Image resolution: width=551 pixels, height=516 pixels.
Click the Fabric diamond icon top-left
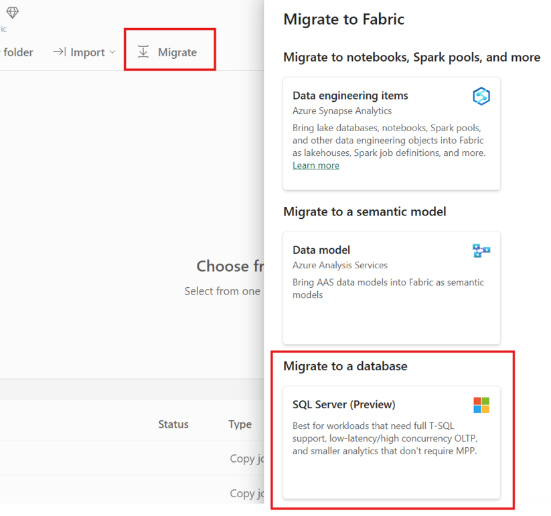coord(13,12)
